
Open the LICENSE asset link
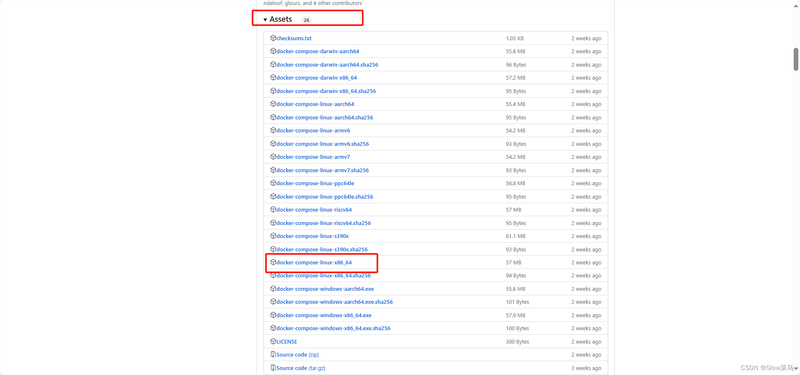point(286,341)
